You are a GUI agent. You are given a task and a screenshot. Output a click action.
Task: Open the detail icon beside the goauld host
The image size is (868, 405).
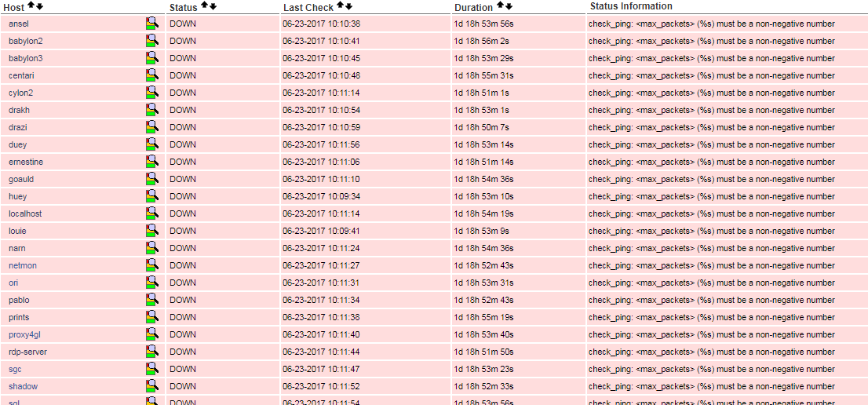click(151, 179)
